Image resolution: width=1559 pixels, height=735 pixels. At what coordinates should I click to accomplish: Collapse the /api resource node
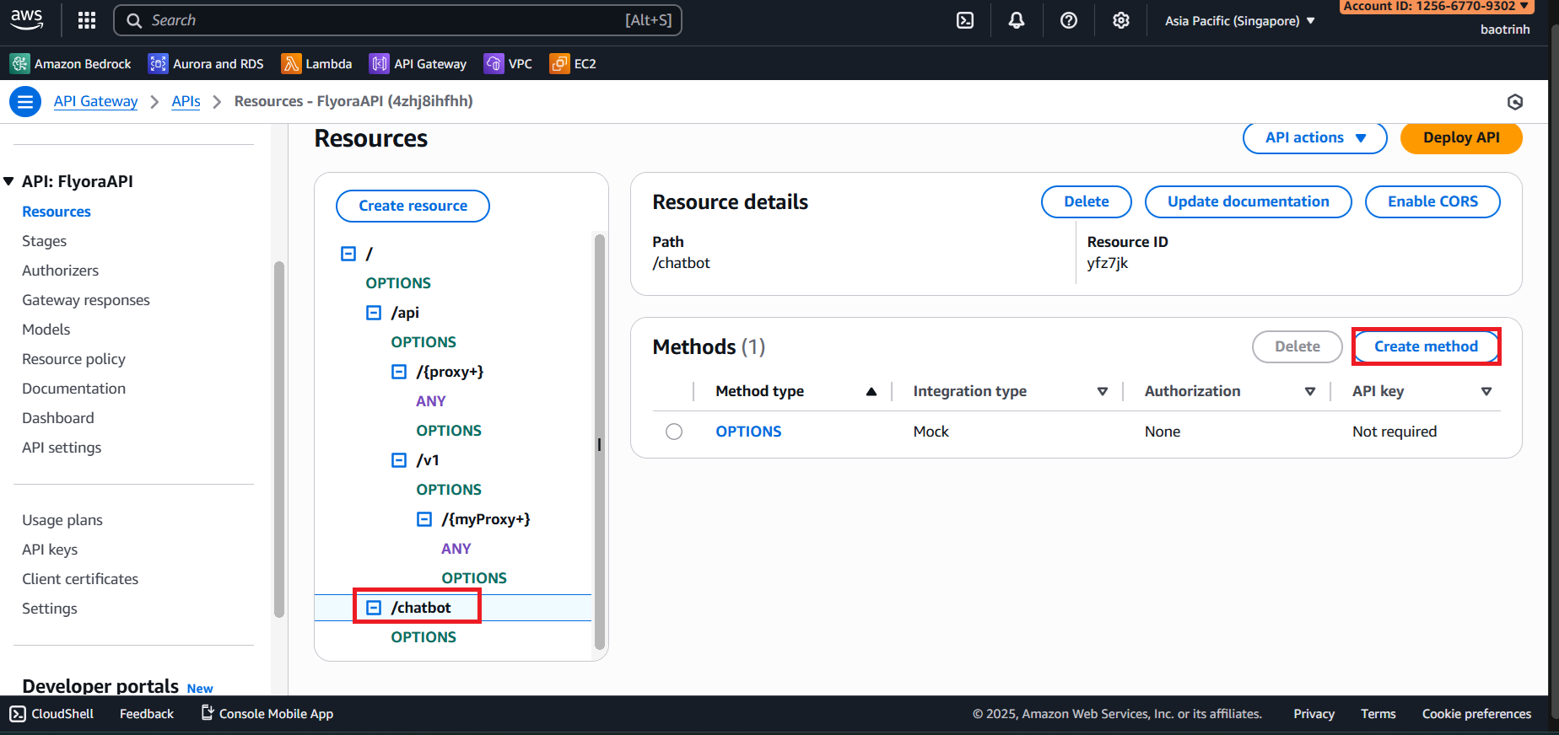374,313
